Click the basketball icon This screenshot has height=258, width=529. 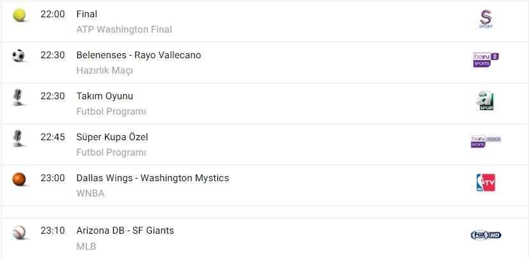tap(19, 179)
